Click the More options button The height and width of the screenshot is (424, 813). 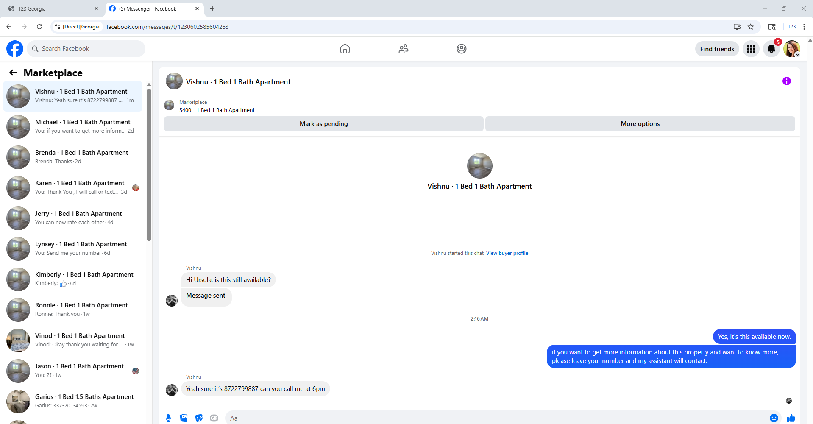640,124
